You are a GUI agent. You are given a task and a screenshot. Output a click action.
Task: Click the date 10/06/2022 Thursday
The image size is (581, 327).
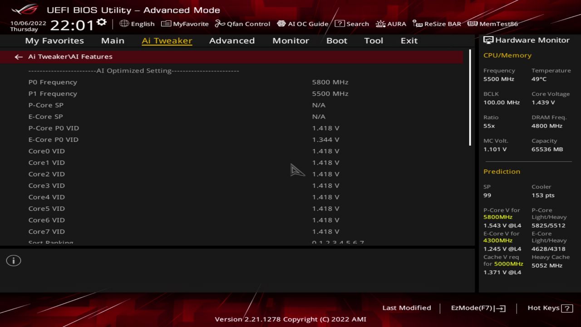[28, 26]
